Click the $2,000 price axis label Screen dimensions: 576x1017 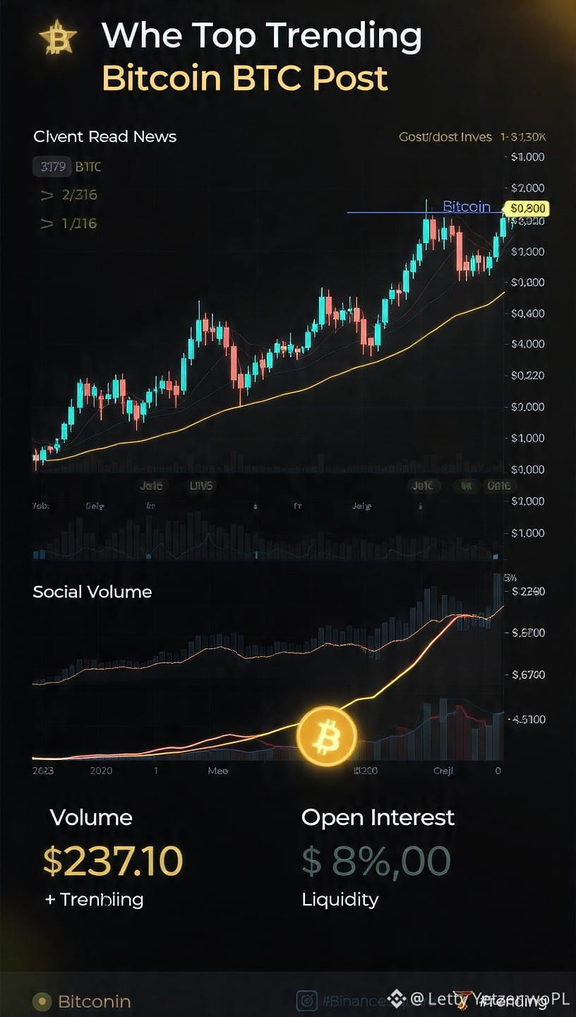coord(527,188)
